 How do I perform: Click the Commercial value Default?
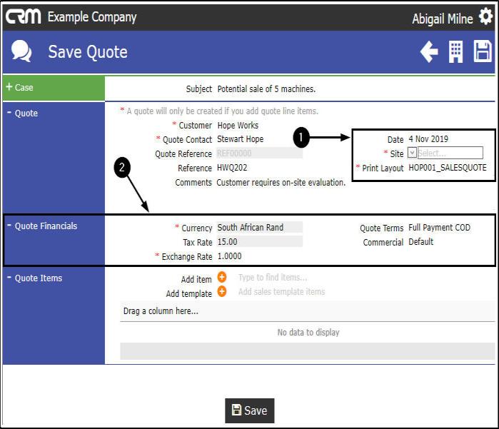click(x=420, y=242)
